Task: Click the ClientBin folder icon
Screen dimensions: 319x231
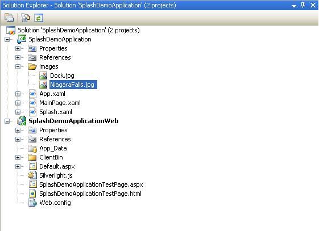Action: (32, 158)
